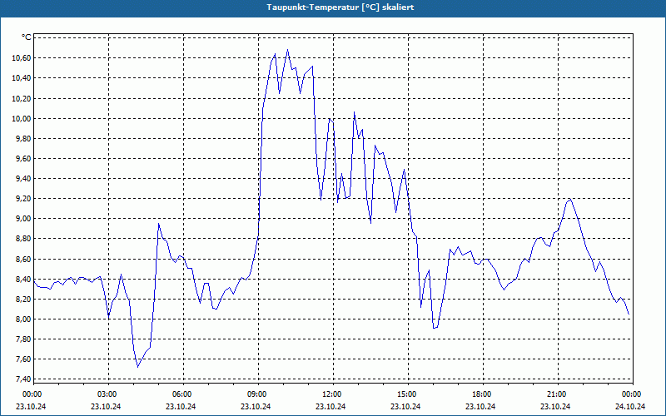Choose the y-axis tick '7,60'
666x416 pixels.
click(x=23, y=359)
